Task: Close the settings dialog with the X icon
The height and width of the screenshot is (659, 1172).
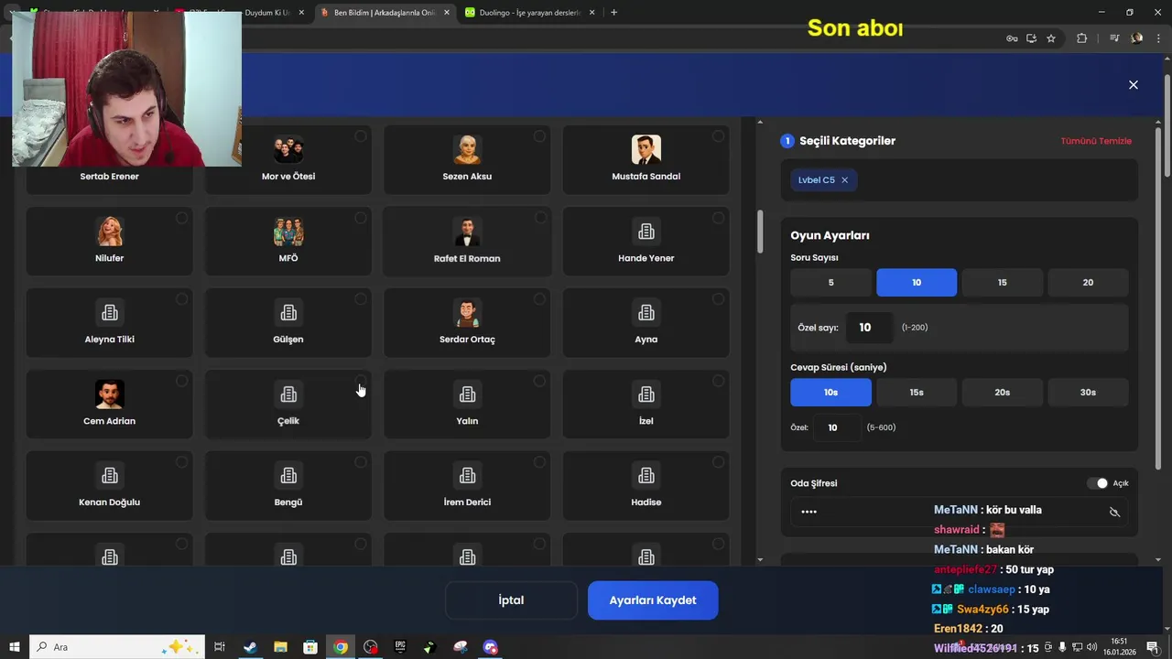Action: coord(1133,84)
